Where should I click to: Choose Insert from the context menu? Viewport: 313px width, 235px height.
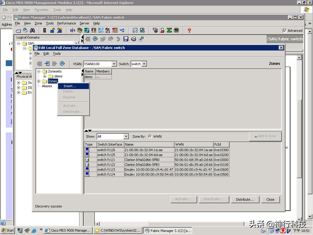(70, 86)
